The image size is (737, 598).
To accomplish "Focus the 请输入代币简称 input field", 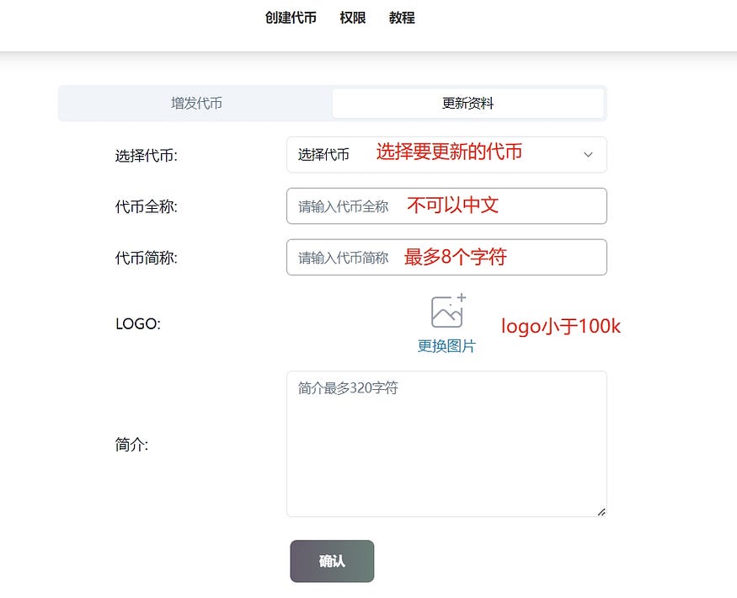I will [446, 257].
